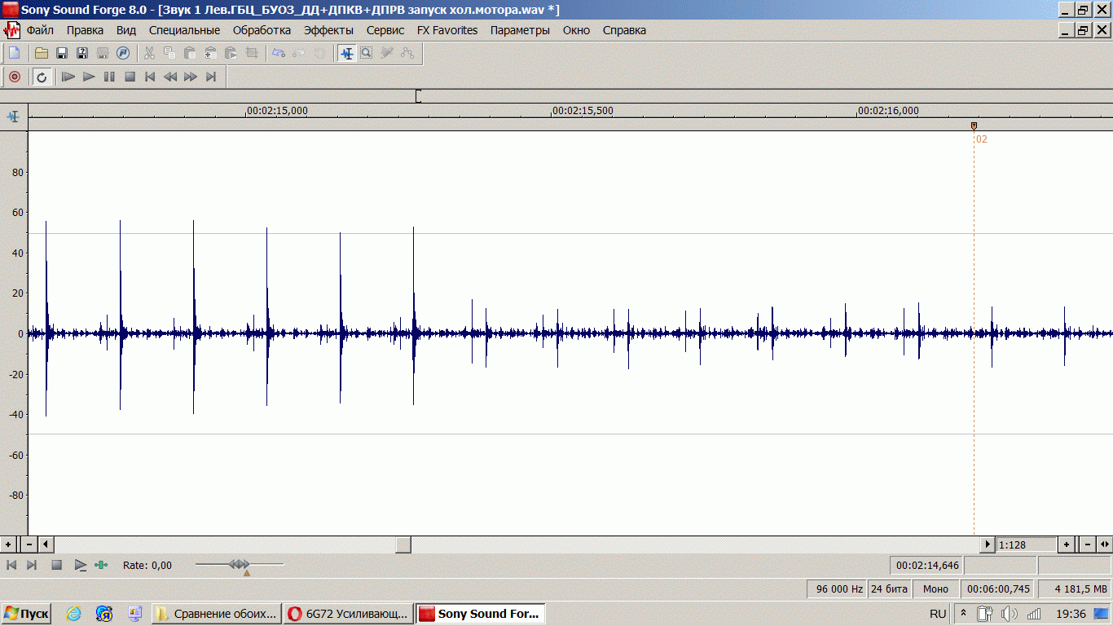The height and width of the screenshot is (626, 1113).
Task: Open the Обработка menu
Action: [262, 30]
